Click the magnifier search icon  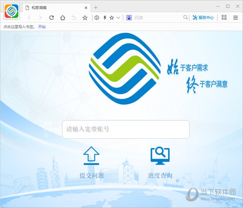(185, 17)
